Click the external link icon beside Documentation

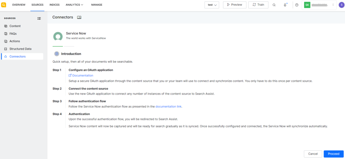70,75
